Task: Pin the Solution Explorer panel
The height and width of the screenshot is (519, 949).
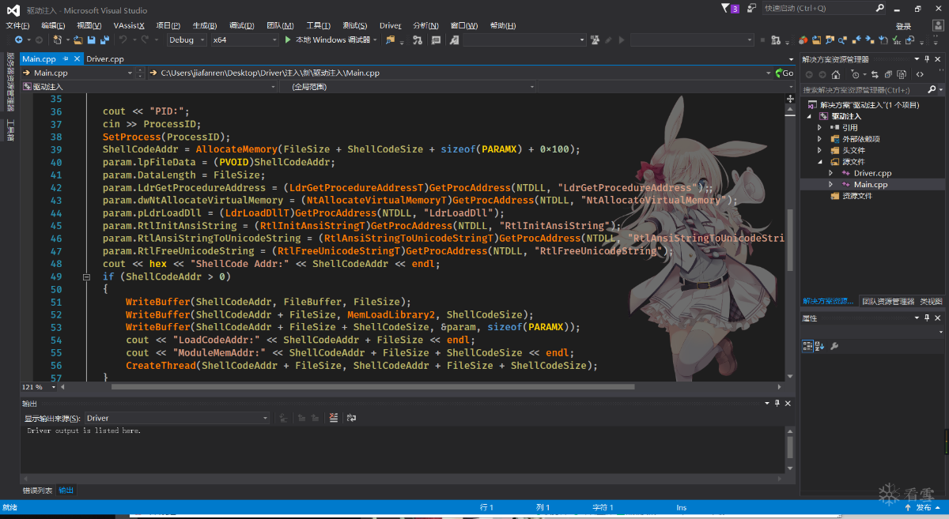Action: (927, 59)
